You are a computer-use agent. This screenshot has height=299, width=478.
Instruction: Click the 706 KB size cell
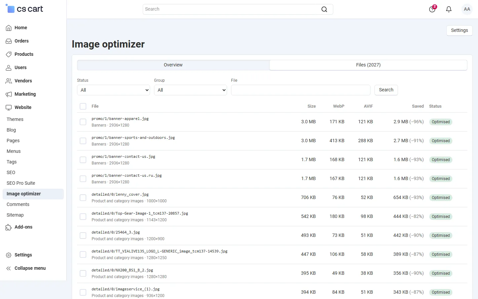(x=308, y=198)
